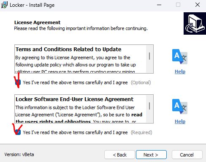Click the computer setup logo image
206x162 pixels.
(195, 23)
